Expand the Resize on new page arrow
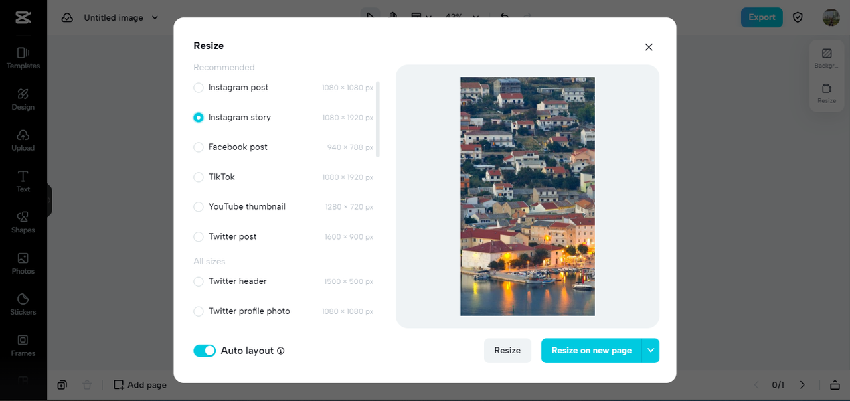 (x=651, y=351)
